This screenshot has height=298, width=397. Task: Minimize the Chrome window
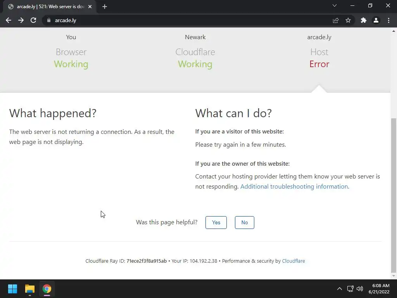(352, 5)
